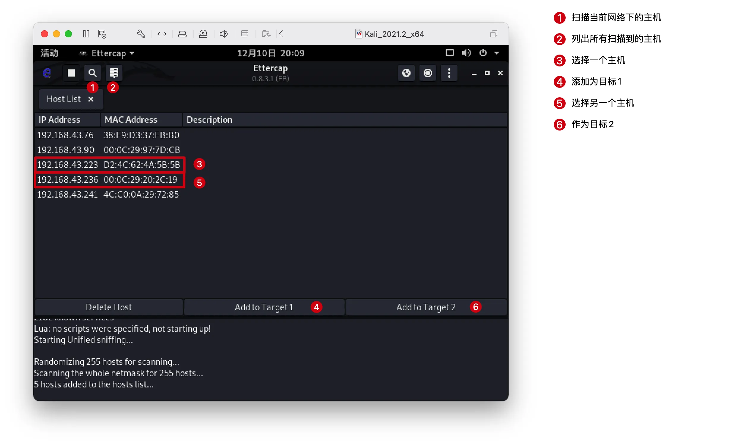Pause the virtual machine

click(x=86, y=34)
